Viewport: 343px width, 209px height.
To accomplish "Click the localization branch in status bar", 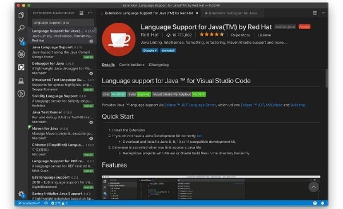I will coord(29,203).
